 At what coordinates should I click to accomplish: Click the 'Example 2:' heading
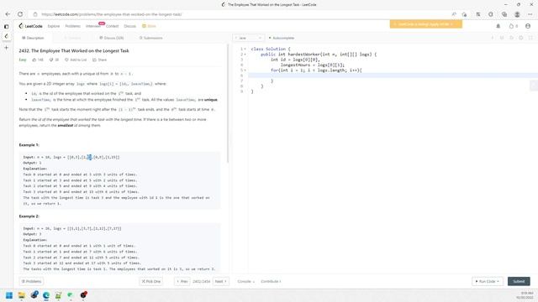29,216
